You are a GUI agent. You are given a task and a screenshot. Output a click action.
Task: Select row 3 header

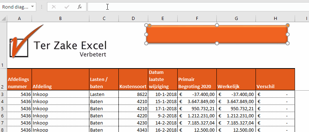click(3, 95)
